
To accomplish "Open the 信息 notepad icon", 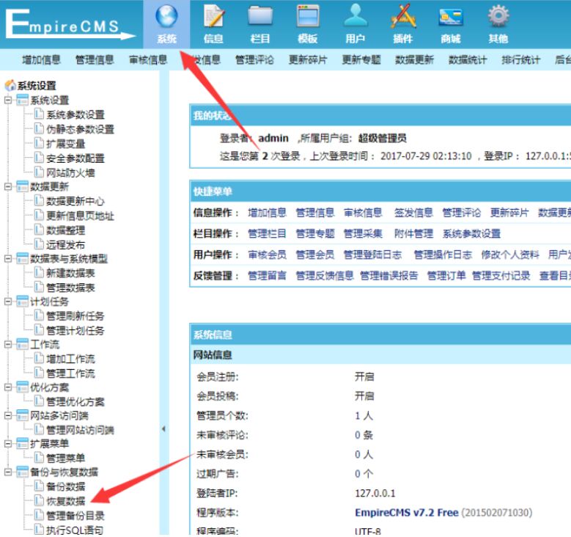I will [213, 16].
